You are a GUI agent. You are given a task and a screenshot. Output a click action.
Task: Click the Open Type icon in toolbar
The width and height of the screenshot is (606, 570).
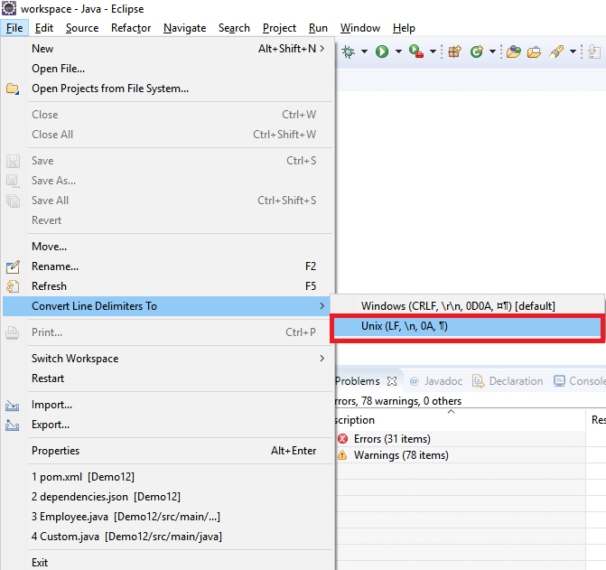pyautogui.click(x=513, y=52)
